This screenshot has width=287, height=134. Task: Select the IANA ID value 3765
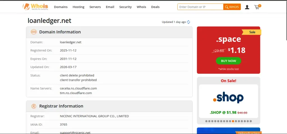64,125
